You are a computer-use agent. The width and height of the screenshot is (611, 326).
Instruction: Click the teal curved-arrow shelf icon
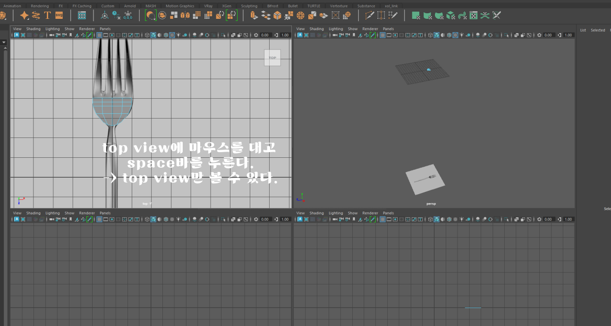[462, 15]
